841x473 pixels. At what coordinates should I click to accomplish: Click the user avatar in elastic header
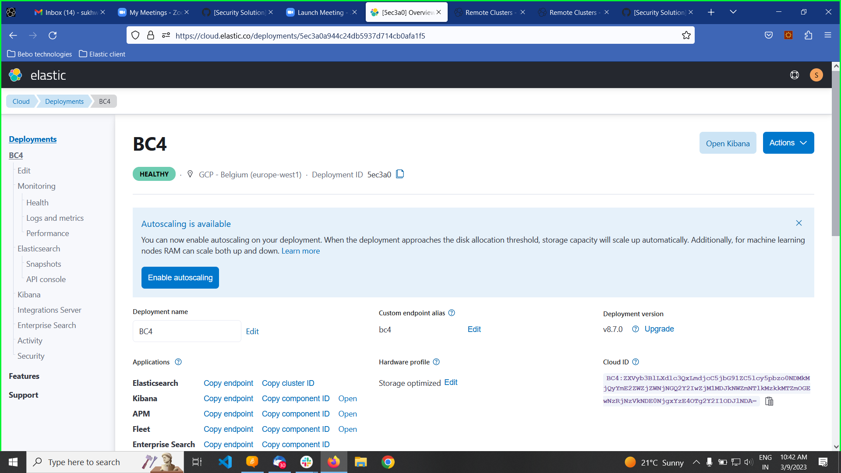point(816,75)
